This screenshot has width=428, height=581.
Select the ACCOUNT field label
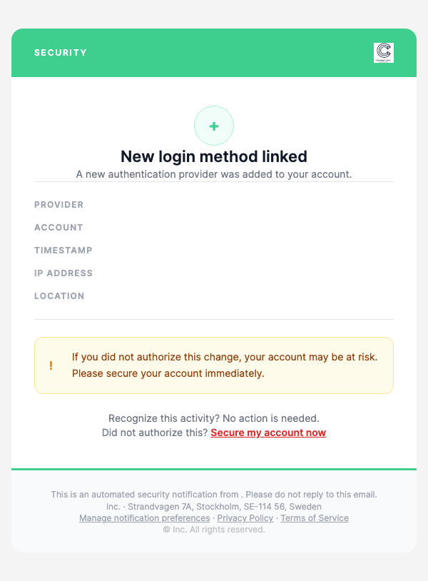[58, 228]
